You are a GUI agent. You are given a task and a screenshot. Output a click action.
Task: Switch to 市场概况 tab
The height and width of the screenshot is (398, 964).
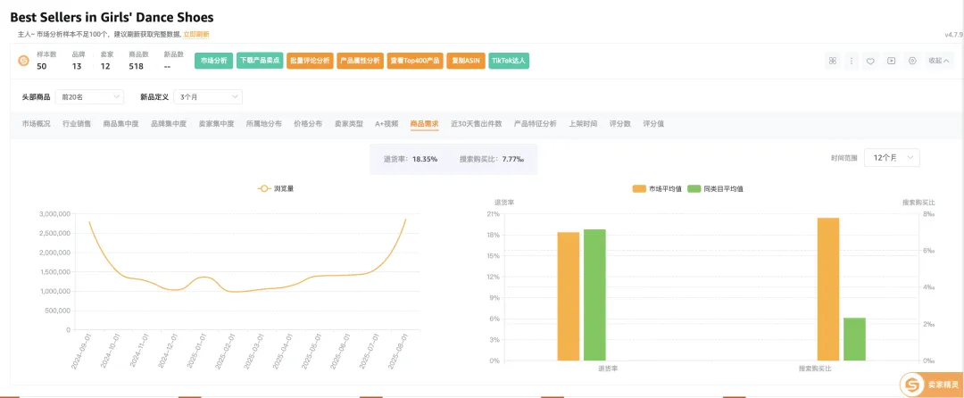[x=37, y=123]
